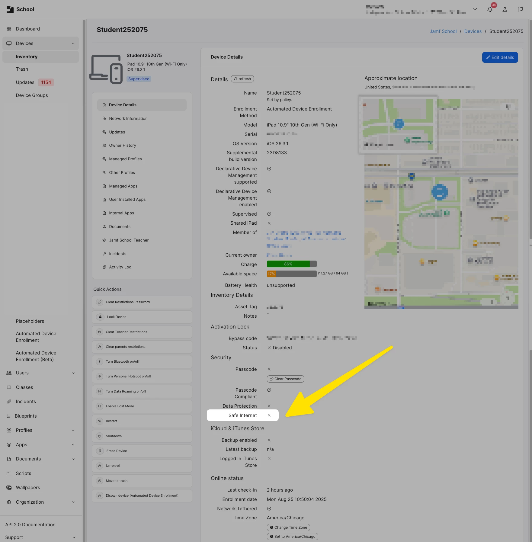Click the Un-enroll lock icon
Viewport: 532px width, 542px height.
100,466
